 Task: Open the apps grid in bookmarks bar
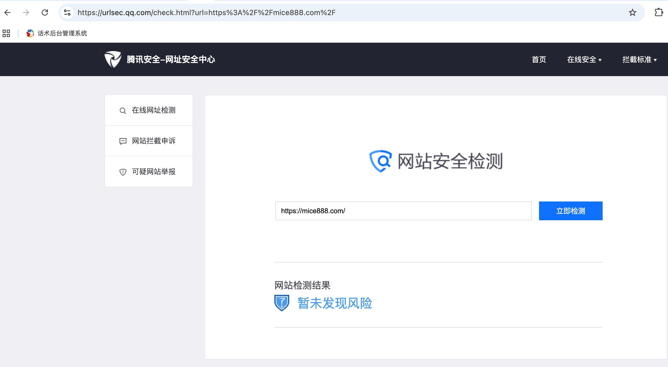click(x=6, y=33)
